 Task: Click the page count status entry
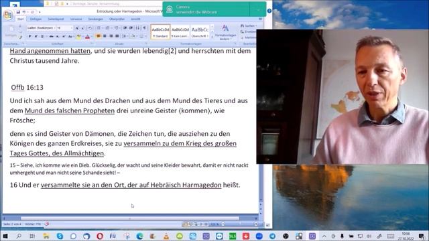12,224
